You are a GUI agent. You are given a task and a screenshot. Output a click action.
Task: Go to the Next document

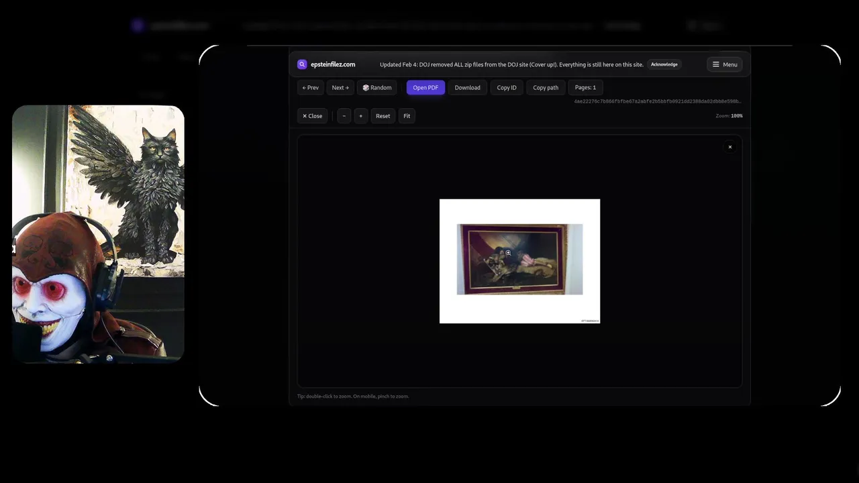click(340, 88)
